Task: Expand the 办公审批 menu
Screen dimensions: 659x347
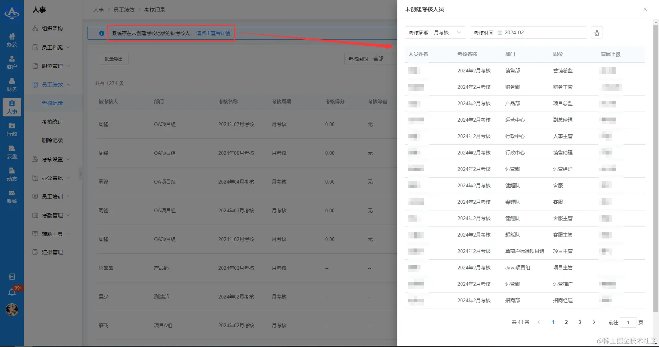Action: coord(52,178)
